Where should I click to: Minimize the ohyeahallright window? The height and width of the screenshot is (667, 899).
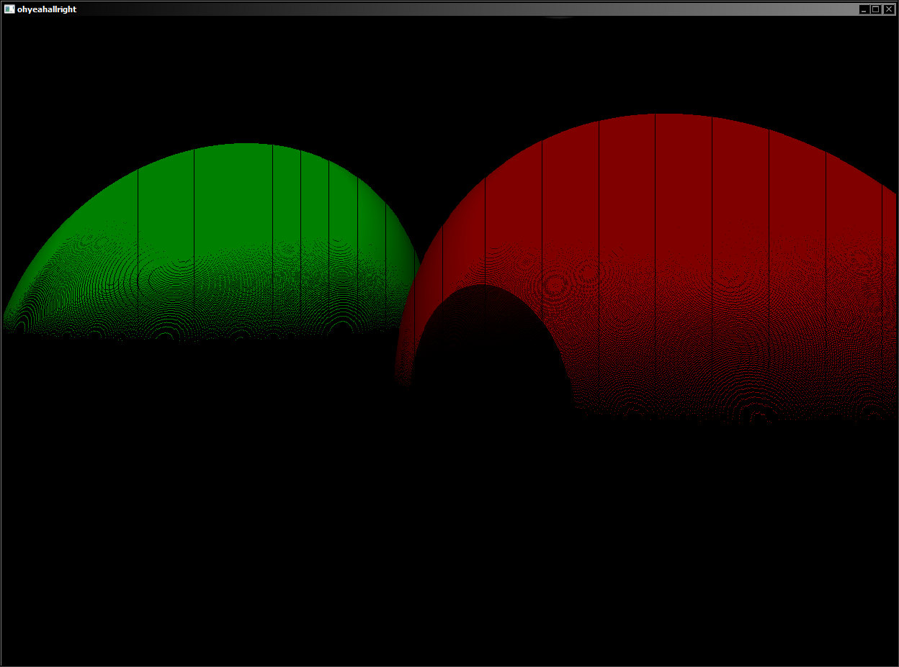[x=864, y=9]
